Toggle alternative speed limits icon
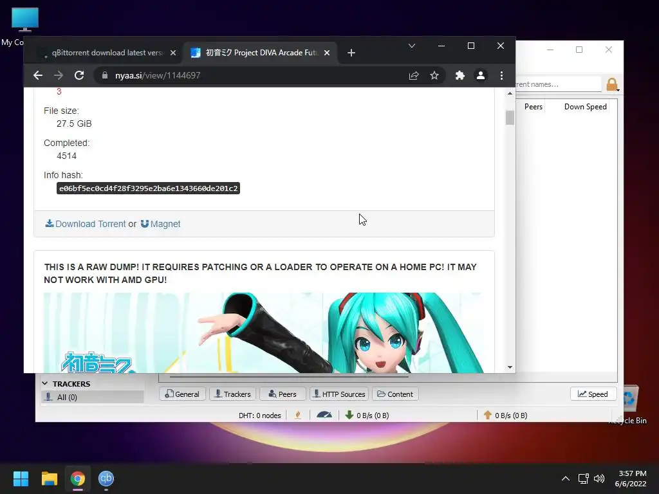Image resolution: width=659 pixels, height=494 pixels. pyautogui.click(x=324, y=416)
